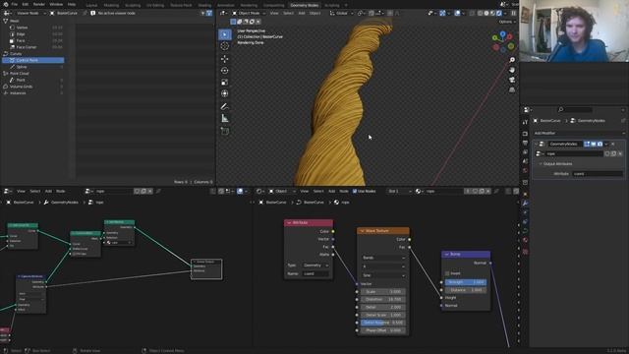Open the Output properties tab

[x=525, y=143]
